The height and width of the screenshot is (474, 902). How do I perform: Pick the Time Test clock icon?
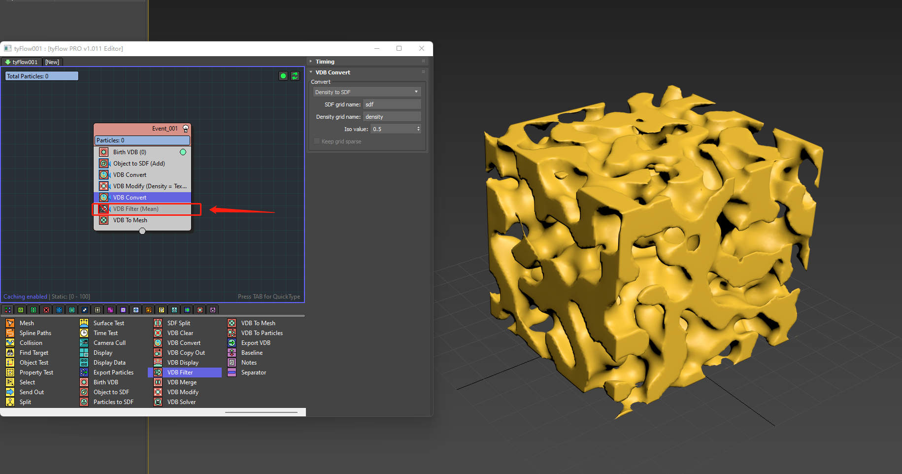[84, 333]
